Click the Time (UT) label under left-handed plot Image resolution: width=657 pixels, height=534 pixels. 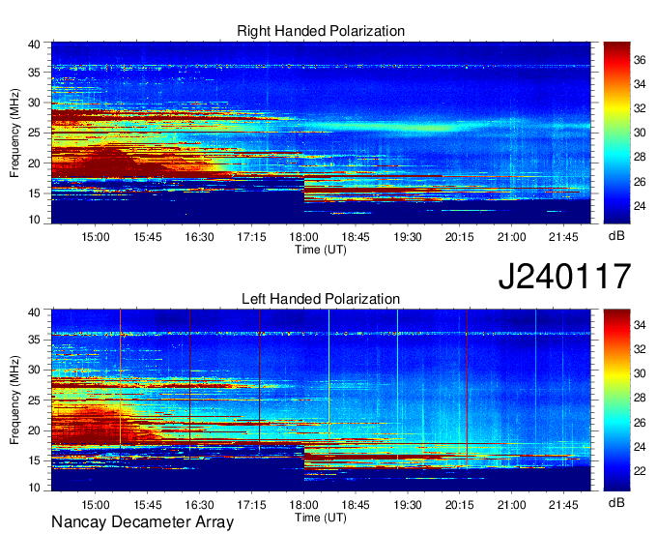tap(321, 518)
